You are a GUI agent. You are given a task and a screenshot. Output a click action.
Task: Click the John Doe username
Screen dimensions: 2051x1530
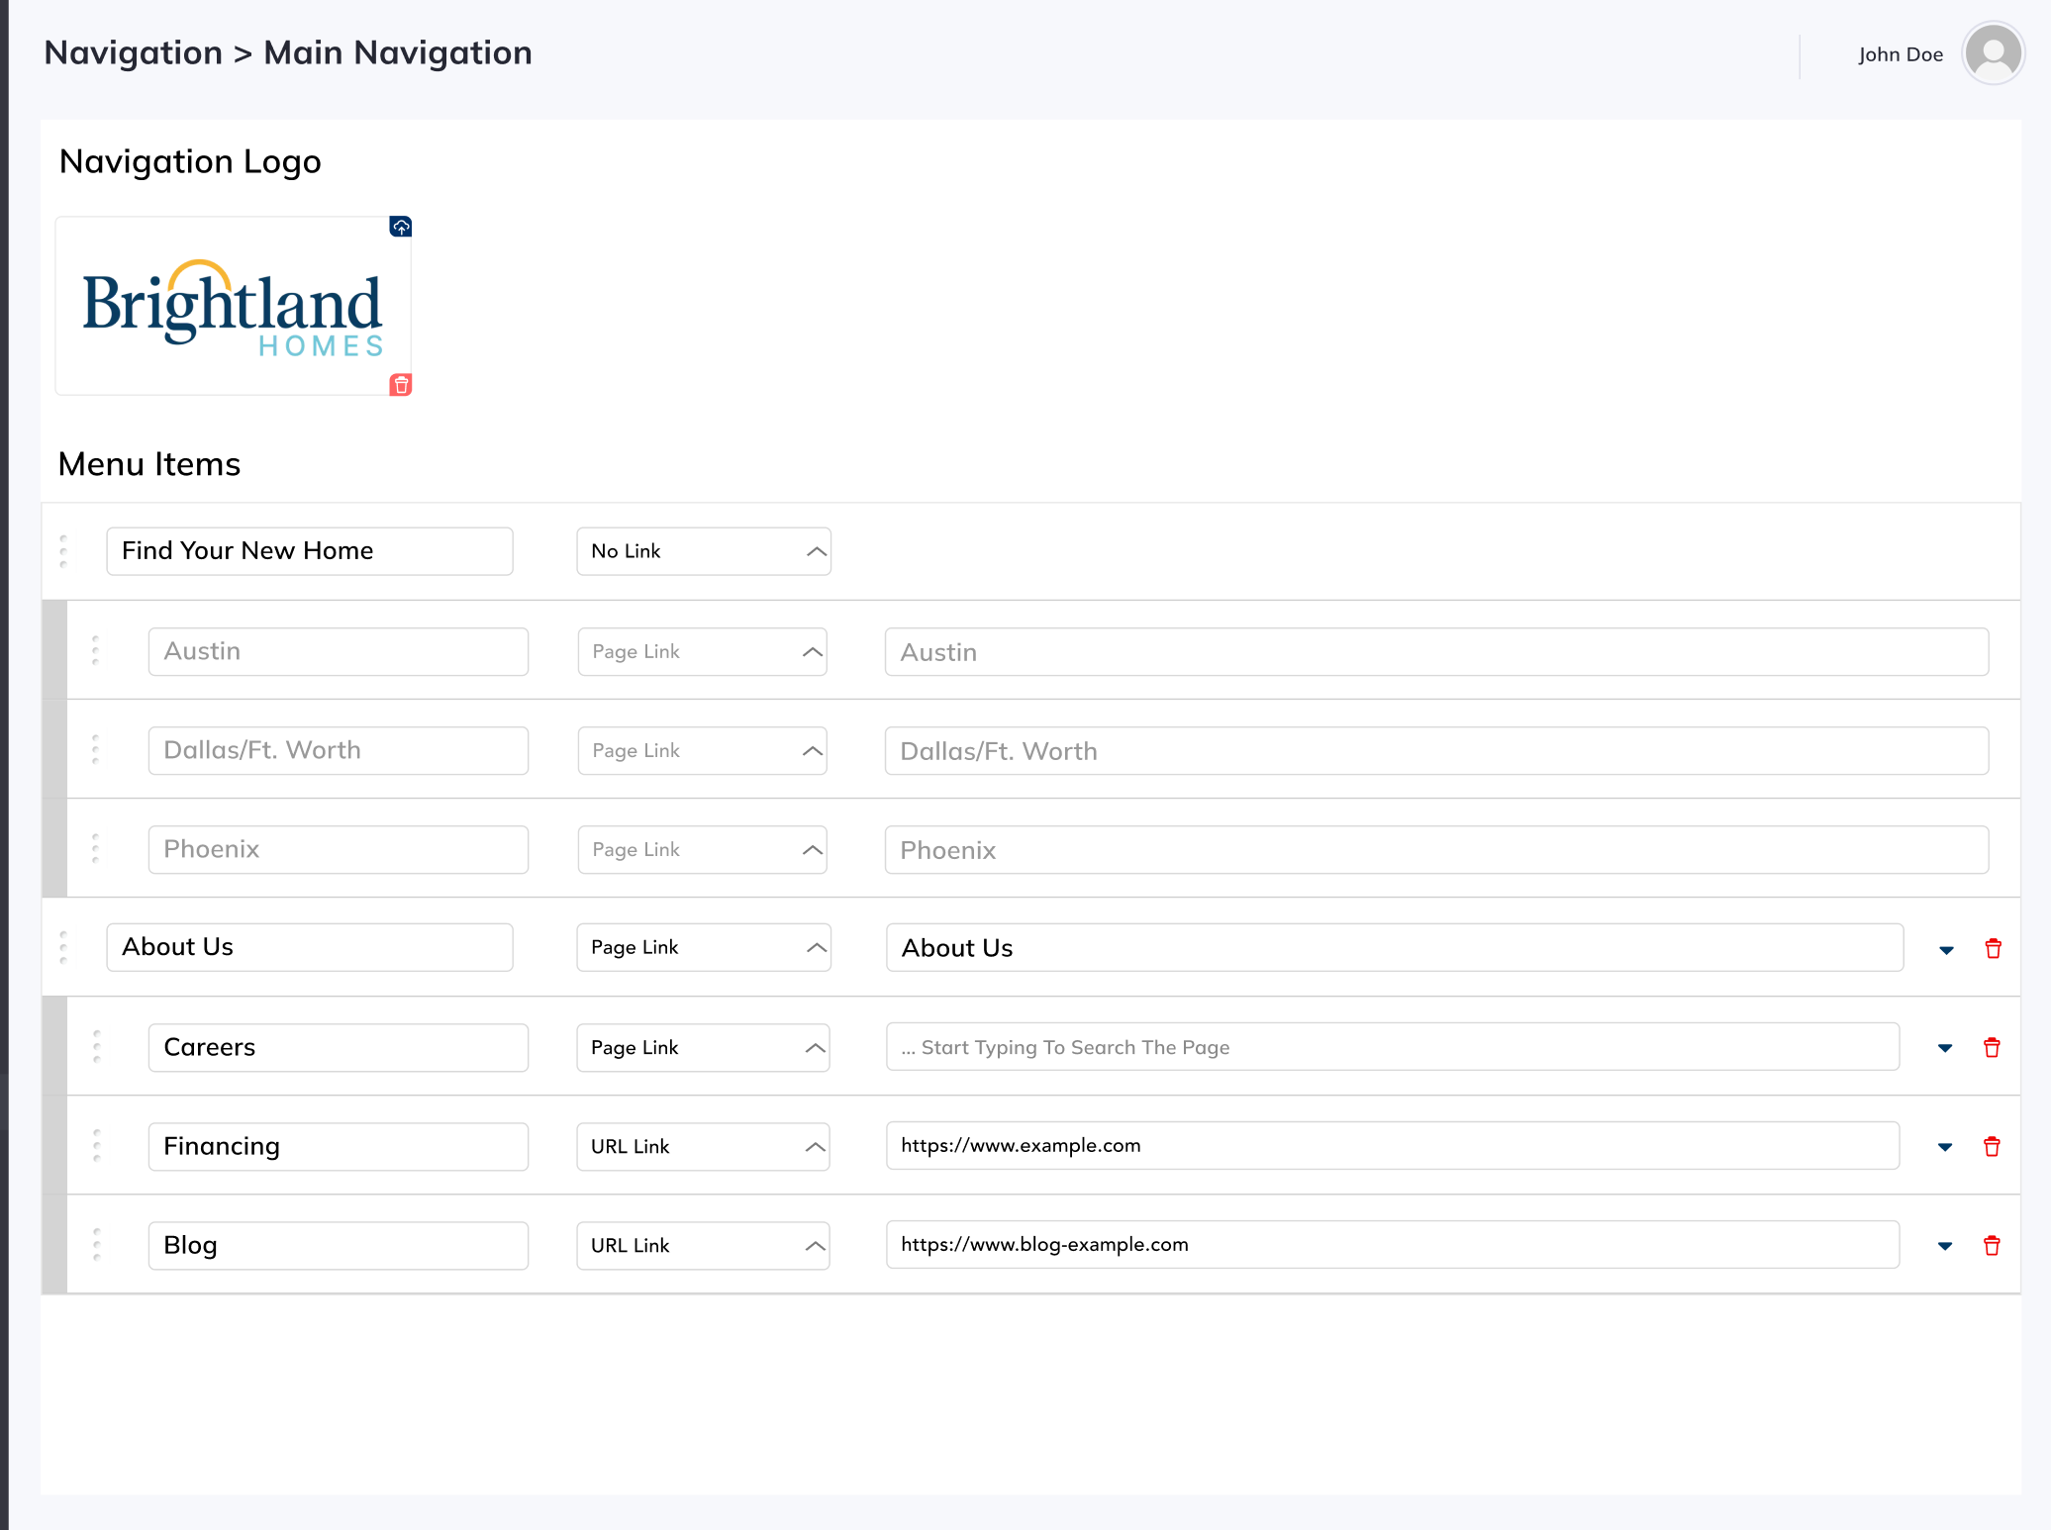[1900, 54]
